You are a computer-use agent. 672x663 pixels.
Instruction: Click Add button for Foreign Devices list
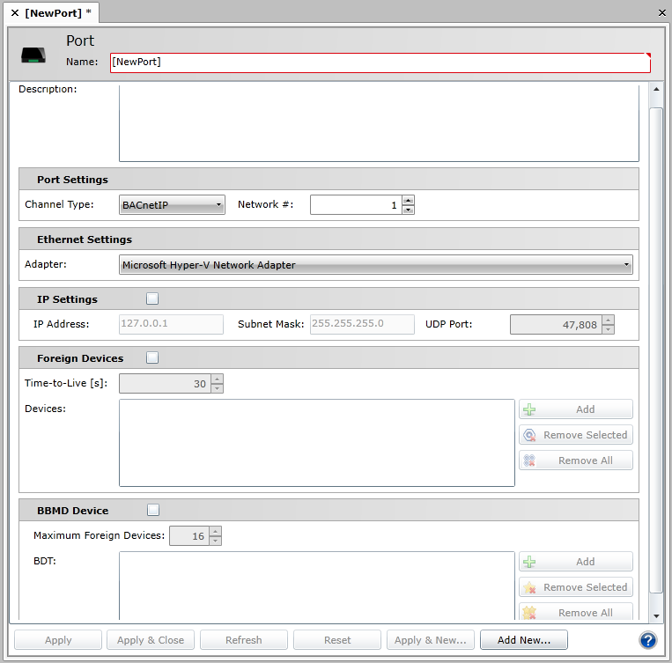[576, 409]
